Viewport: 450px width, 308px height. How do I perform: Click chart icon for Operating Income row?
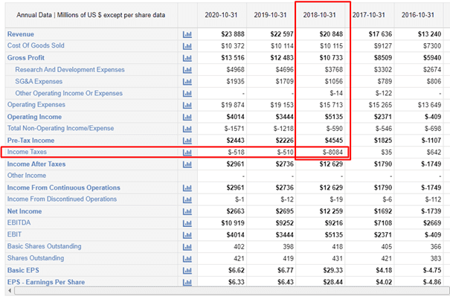[x=187, y=117]
